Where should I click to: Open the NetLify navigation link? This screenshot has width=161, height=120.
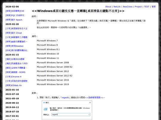117,7
